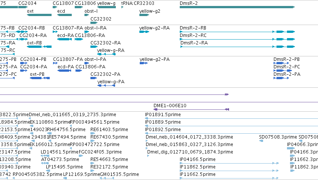
Task: Click the yellow-g-RA transcript label
Action: tap(111, 50)
